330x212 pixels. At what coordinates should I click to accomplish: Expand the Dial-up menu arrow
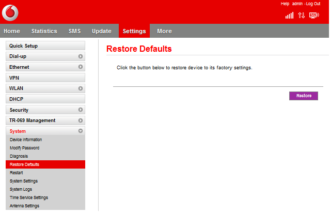(x=81, y=56)
